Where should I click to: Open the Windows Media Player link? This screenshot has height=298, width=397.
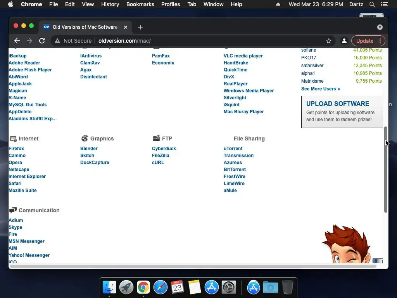[249, 91]
